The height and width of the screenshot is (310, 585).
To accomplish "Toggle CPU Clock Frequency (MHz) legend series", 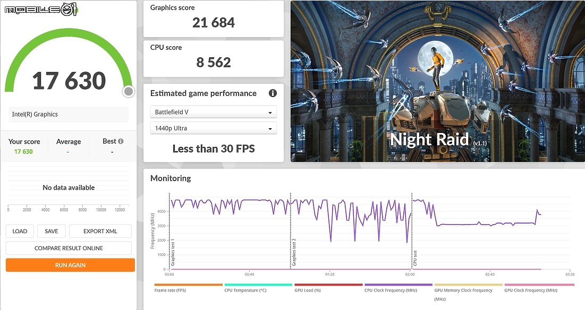I will point(398,288).
